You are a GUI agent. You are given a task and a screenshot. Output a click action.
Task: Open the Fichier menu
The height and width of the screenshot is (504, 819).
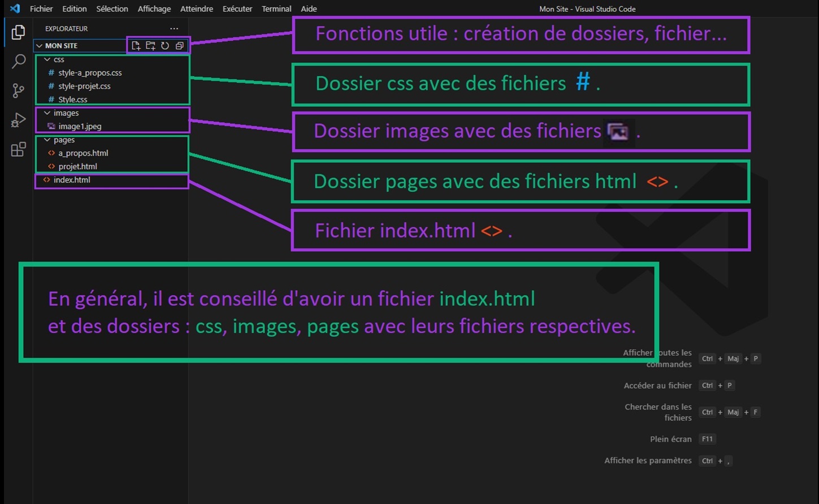(41, 9)
